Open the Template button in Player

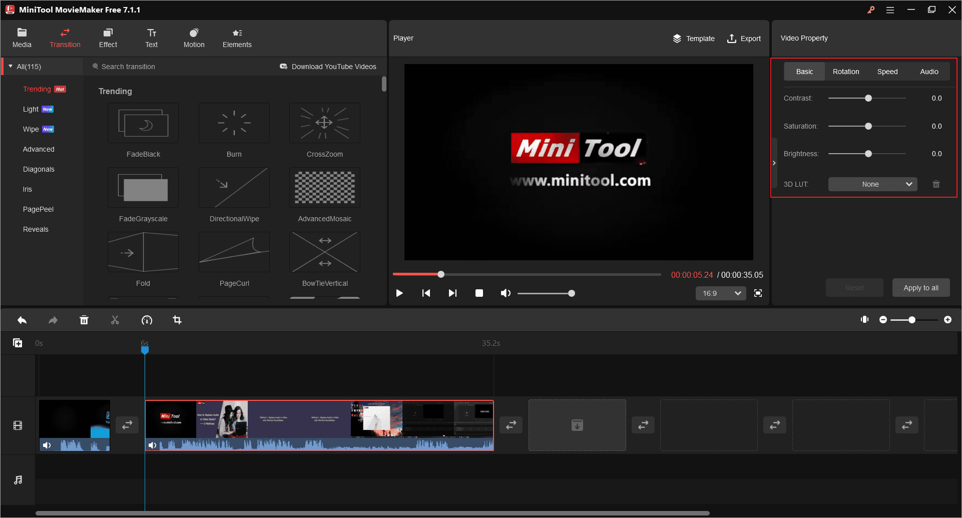coord(694,39)
